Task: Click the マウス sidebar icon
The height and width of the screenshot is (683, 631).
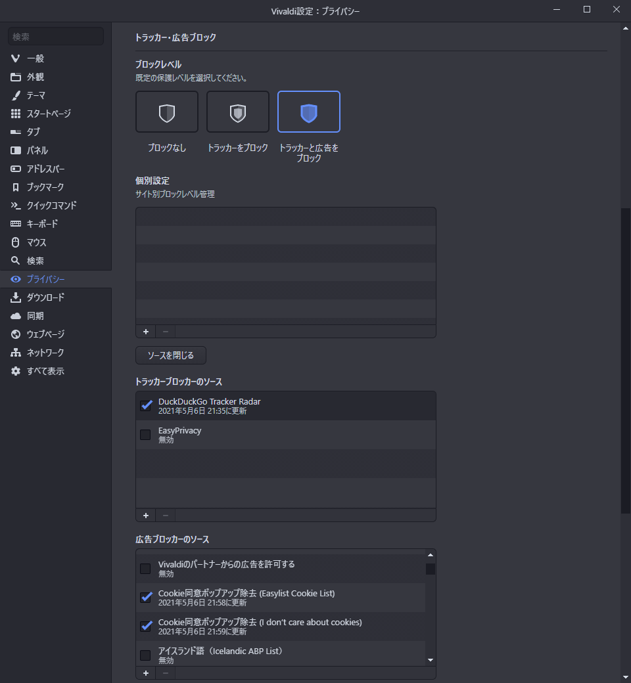Action: [16, 242]
